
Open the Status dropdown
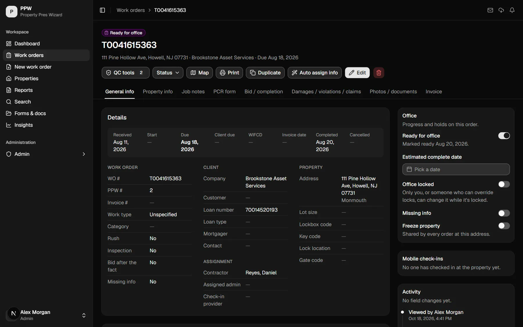pos(168,73)
